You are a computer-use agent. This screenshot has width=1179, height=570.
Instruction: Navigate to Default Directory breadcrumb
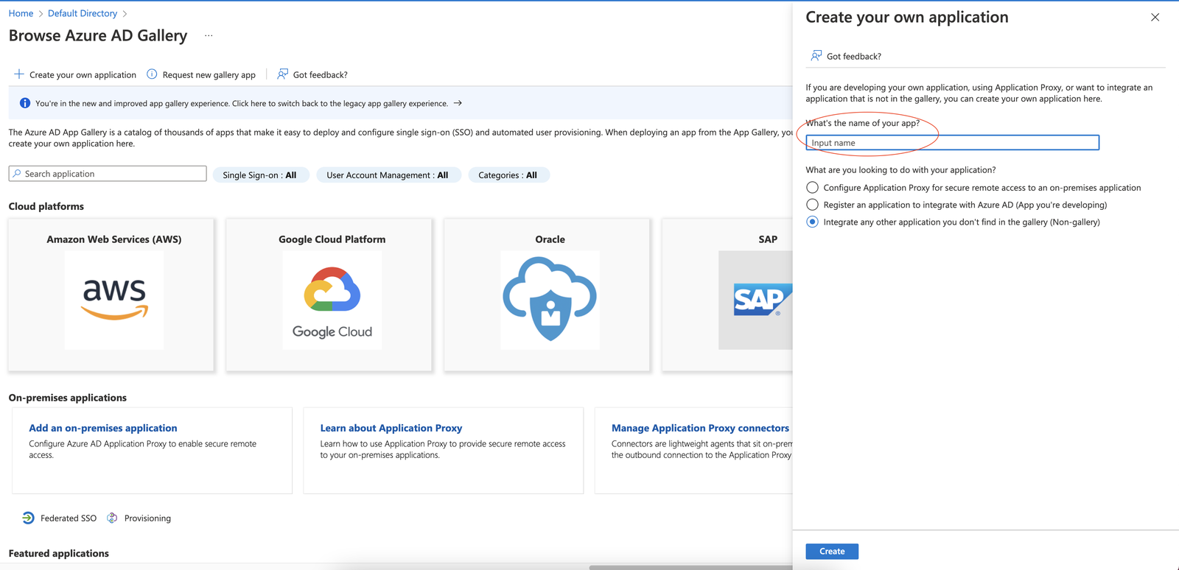pyautogui.click(x=83, y=13)
